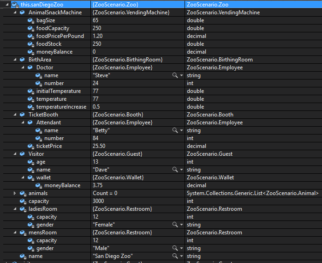Click the ladiesRoom field icon
Image resolution: width=322 pixels, height=263 pixels.
pos(23,209)
